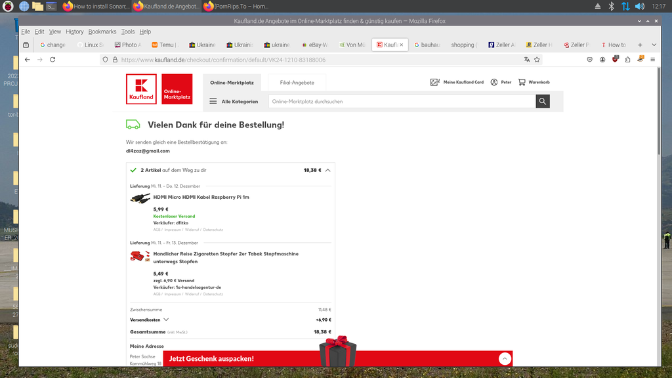Click the tracking protection shield icon
This screenshot has width=672, height=378.
[x=106, y=60]
